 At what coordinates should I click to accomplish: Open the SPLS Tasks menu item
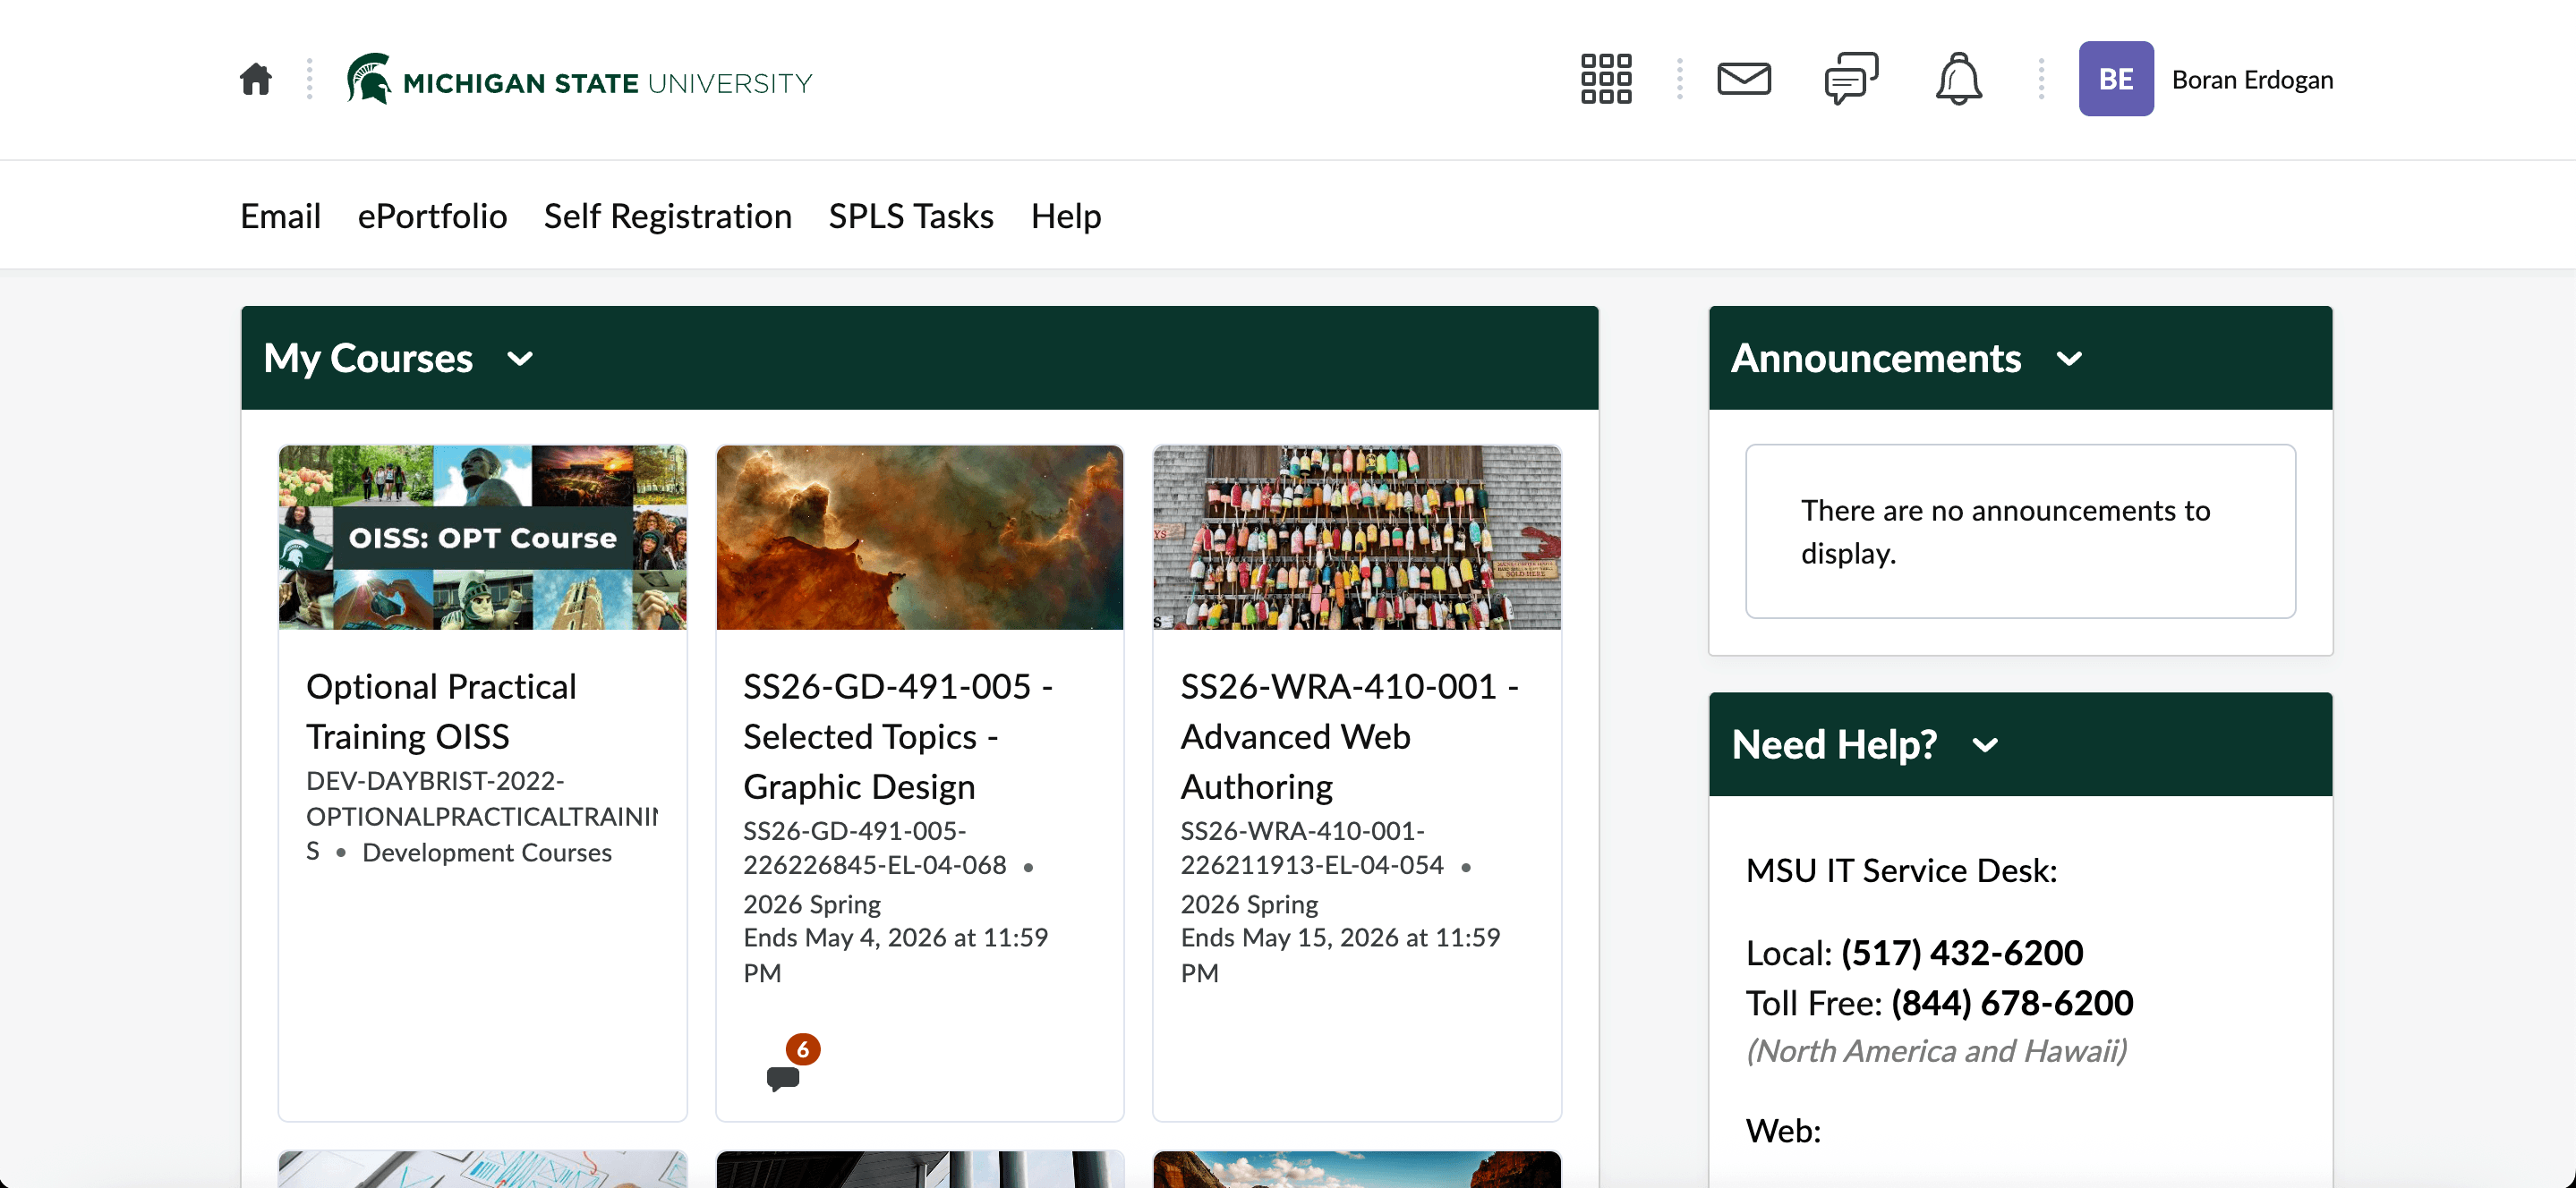click(910, 216)
